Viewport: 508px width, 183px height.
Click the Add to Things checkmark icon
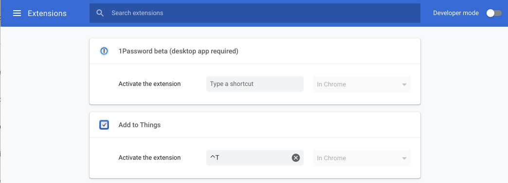click(104, 125)
